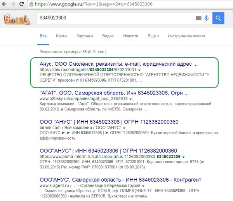Screen dimensions: 233x201
Task: Open the "АГАТ", ООО, Самарская область result
Action: point(115,93)
